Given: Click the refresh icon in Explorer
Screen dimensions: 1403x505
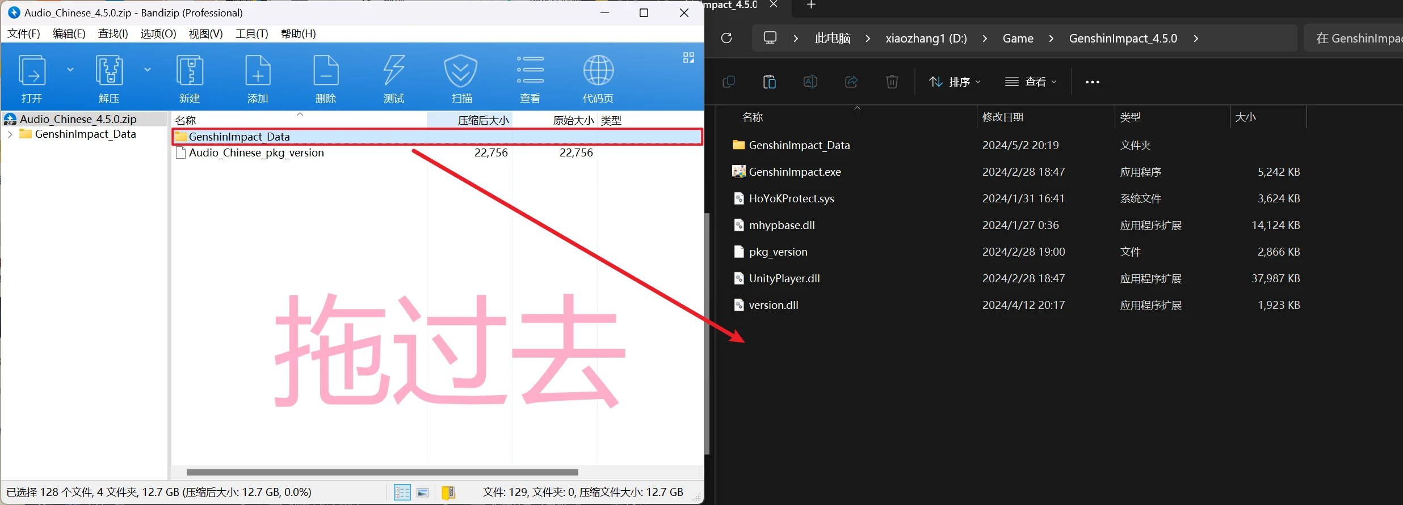Looking at the screenshot, I should pyautogui.click(x=726, y=38).
